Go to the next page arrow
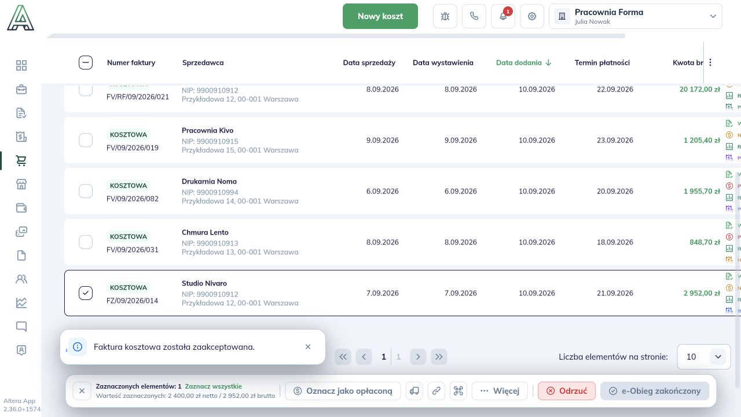This screenshot has width=741, height=417. pos(418,357)
